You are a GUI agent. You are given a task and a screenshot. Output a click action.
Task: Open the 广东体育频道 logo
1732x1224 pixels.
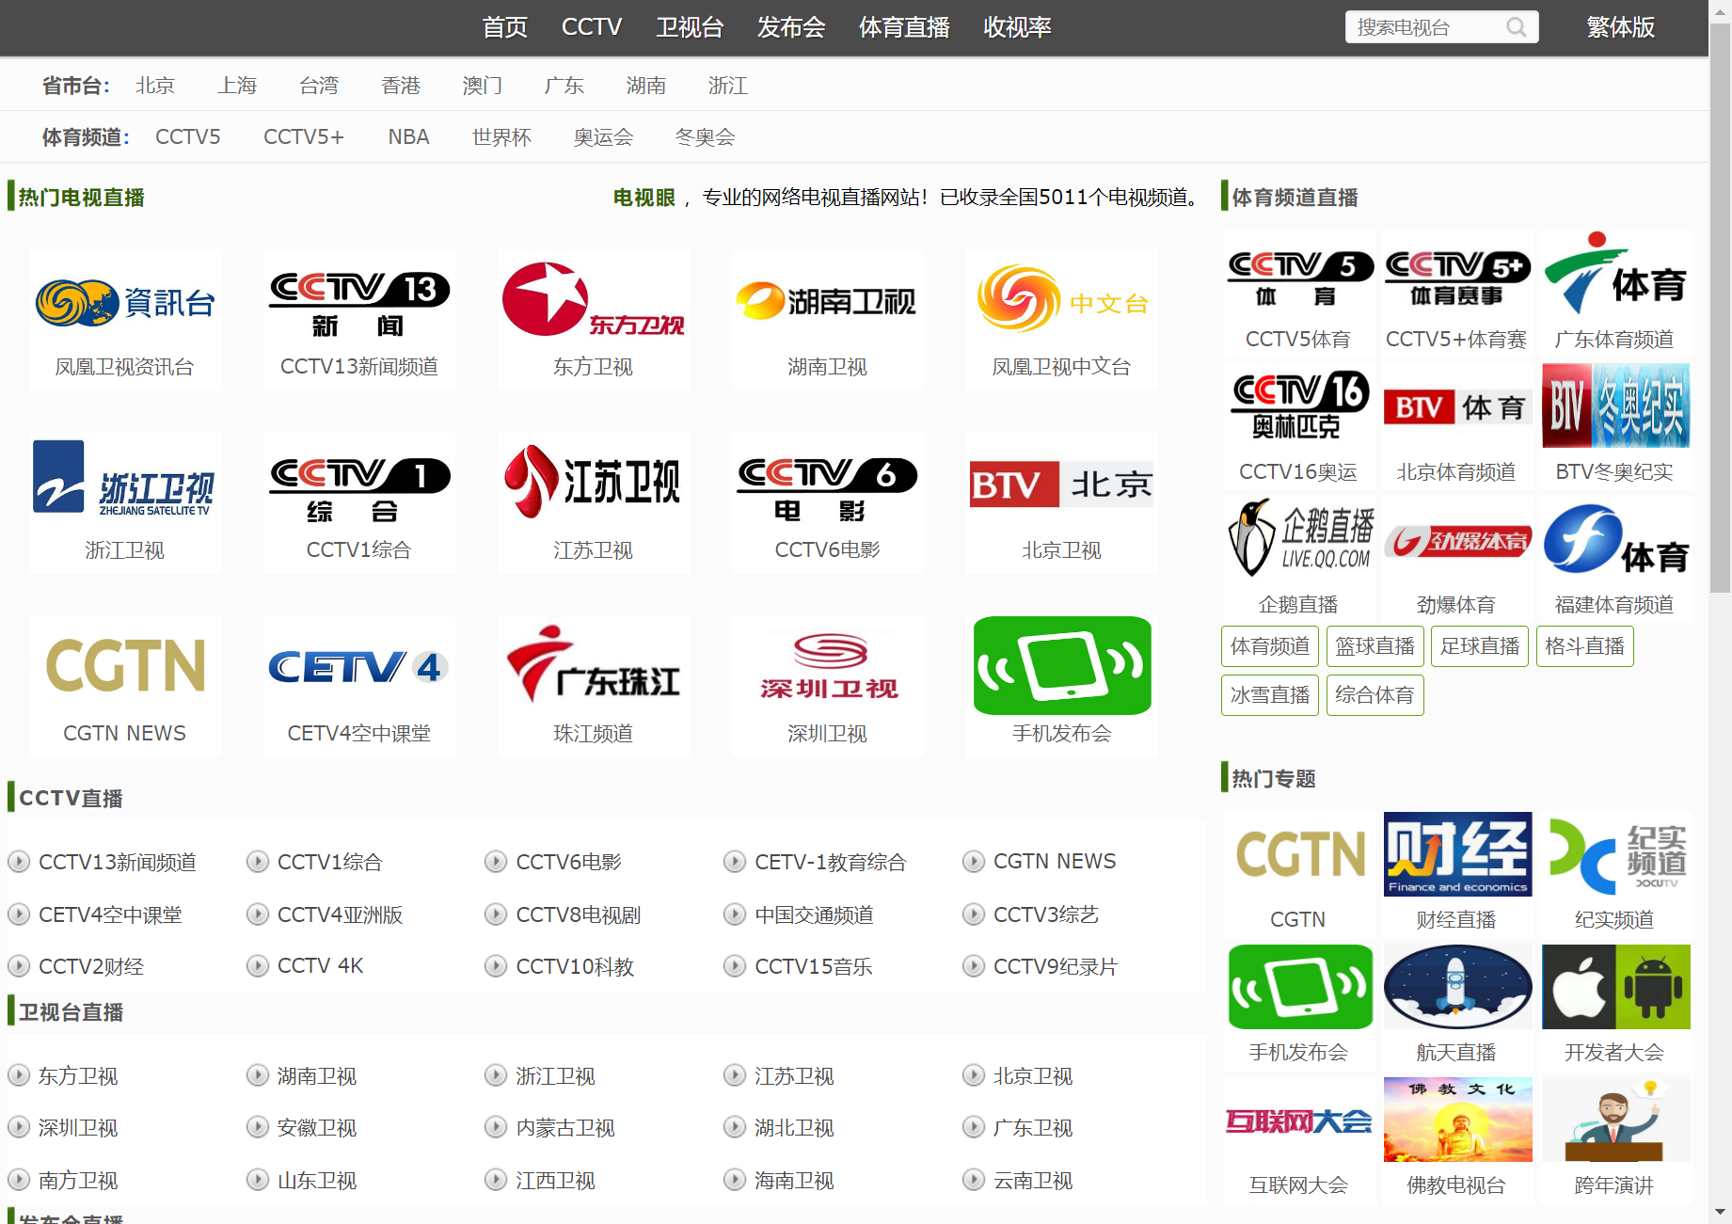click(1615, 274)
